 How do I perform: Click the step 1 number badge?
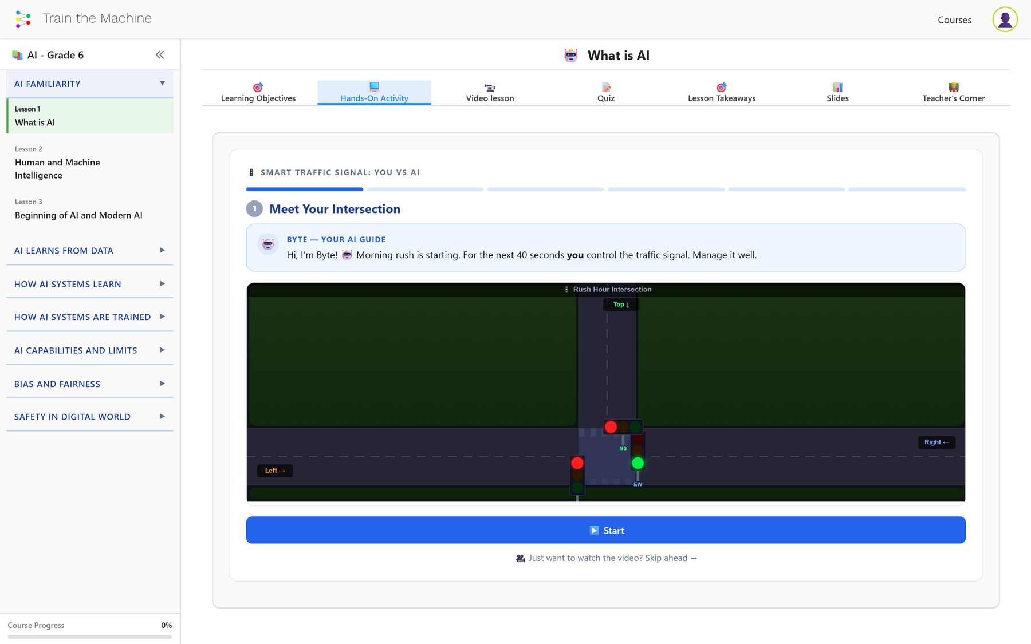click(x=254, y=209)
